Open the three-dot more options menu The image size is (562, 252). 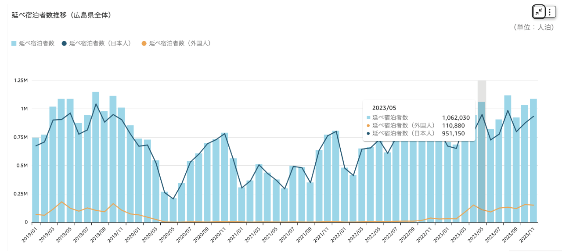point(550,12)
